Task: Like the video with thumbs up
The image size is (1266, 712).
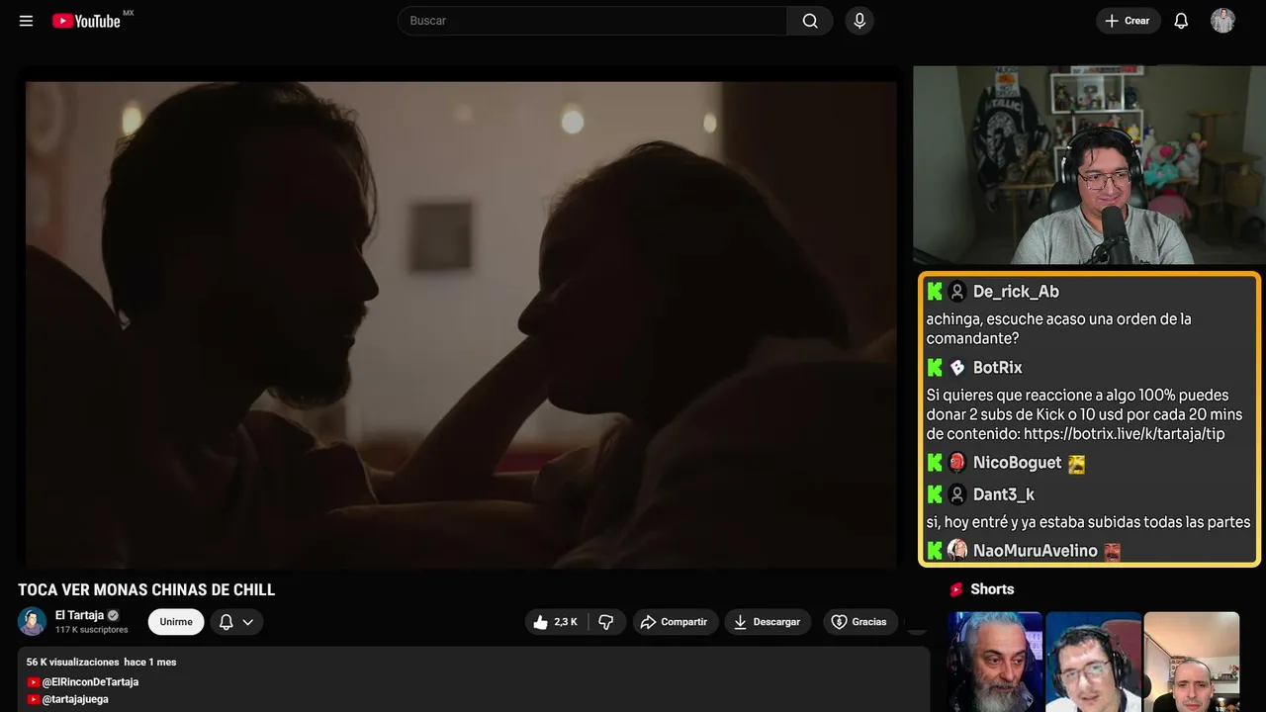Action: (556, 622)
